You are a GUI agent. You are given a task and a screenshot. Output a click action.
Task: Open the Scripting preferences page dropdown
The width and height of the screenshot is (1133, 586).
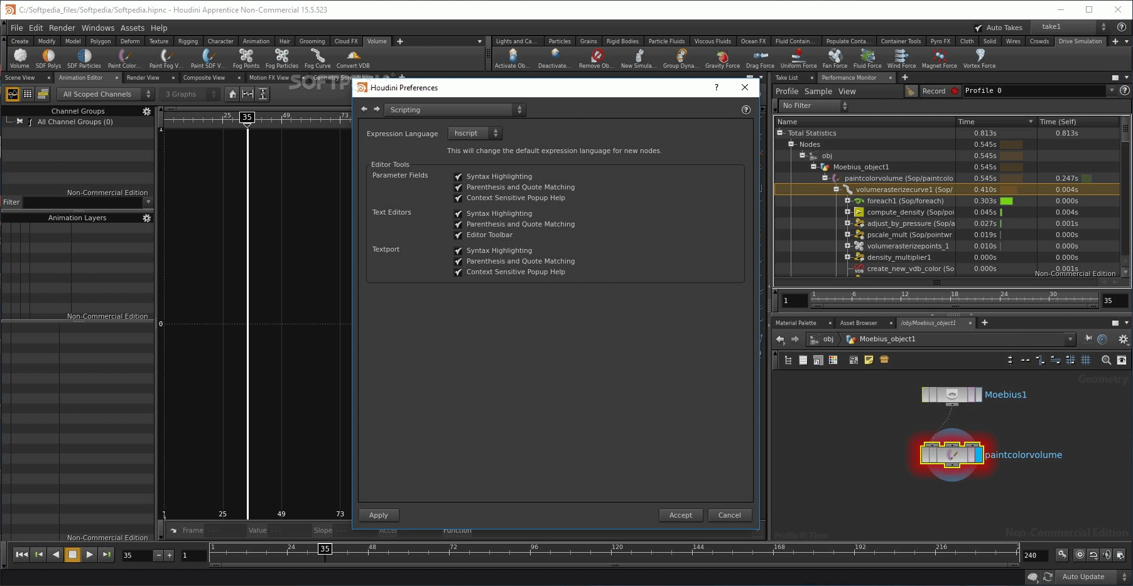[455, 110]
